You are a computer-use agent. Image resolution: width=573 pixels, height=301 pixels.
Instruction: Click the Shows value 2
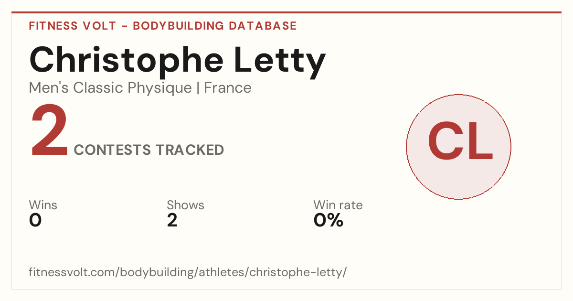click(x=172, y=220)
